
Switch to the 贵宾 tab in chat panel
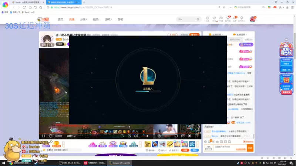coord(235,40)
